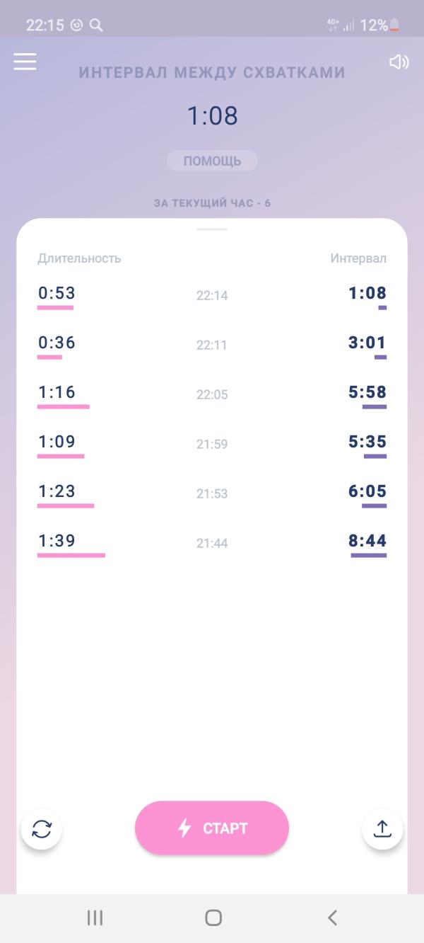Tap the Android home button

click(x=213, y=918)
